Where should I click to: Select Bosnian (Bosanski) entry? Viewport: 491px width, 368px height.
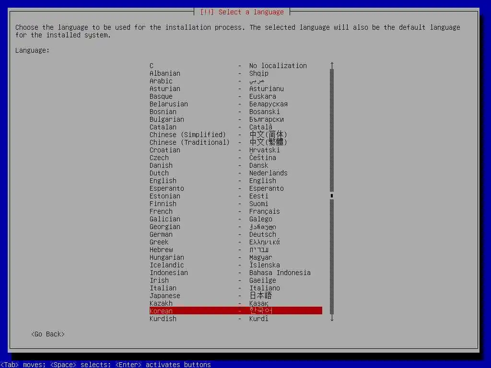[236, 112]
